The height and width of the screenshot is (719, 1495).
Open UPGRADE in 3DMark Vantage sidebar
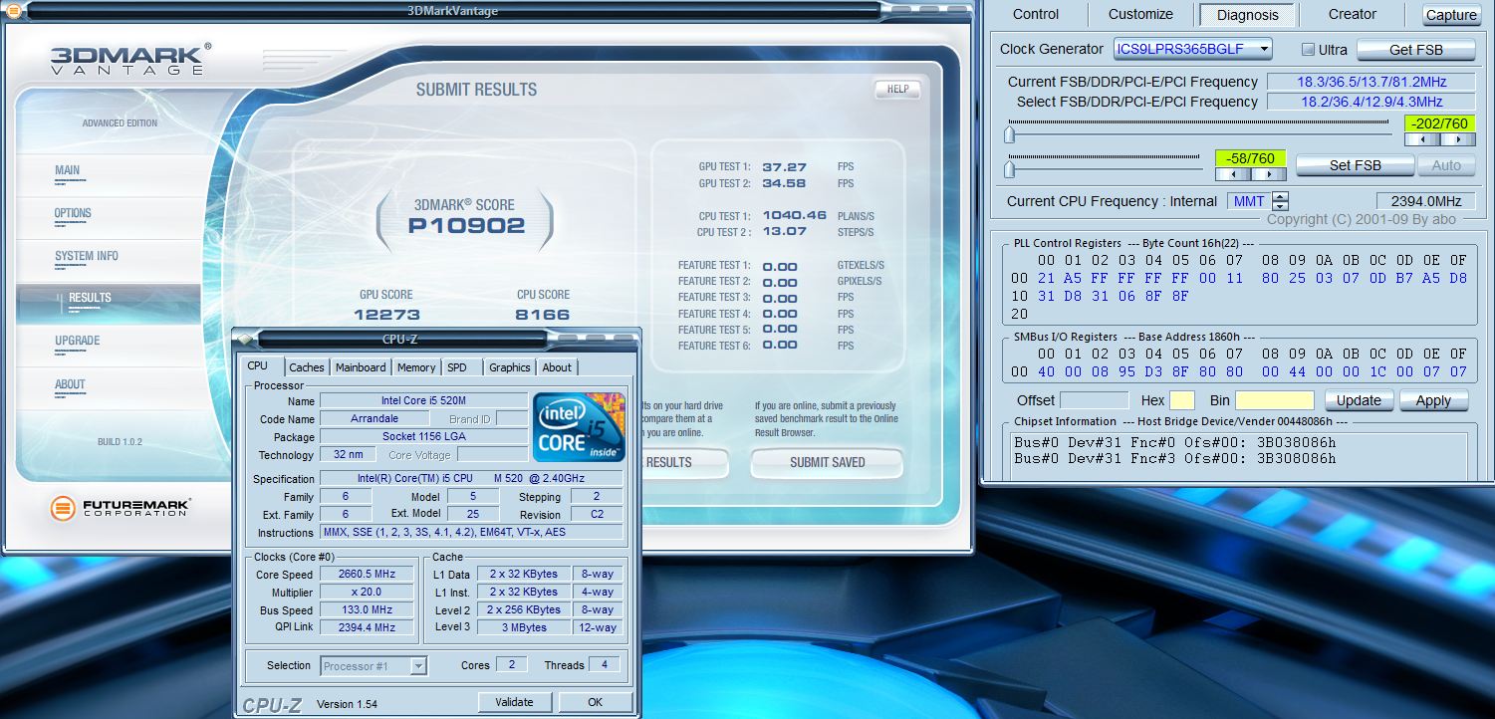77,341
